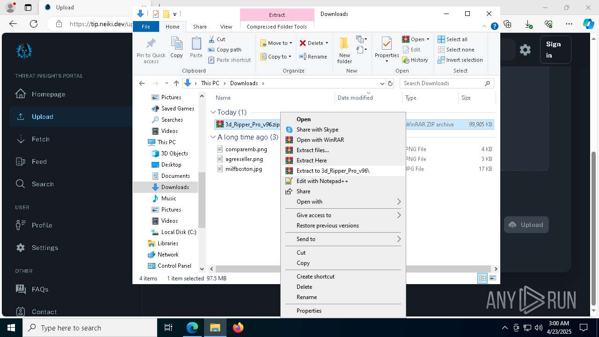Click Pin to Quick access icon
Viewport: 599px width, 337px height.
coord(151,44)
